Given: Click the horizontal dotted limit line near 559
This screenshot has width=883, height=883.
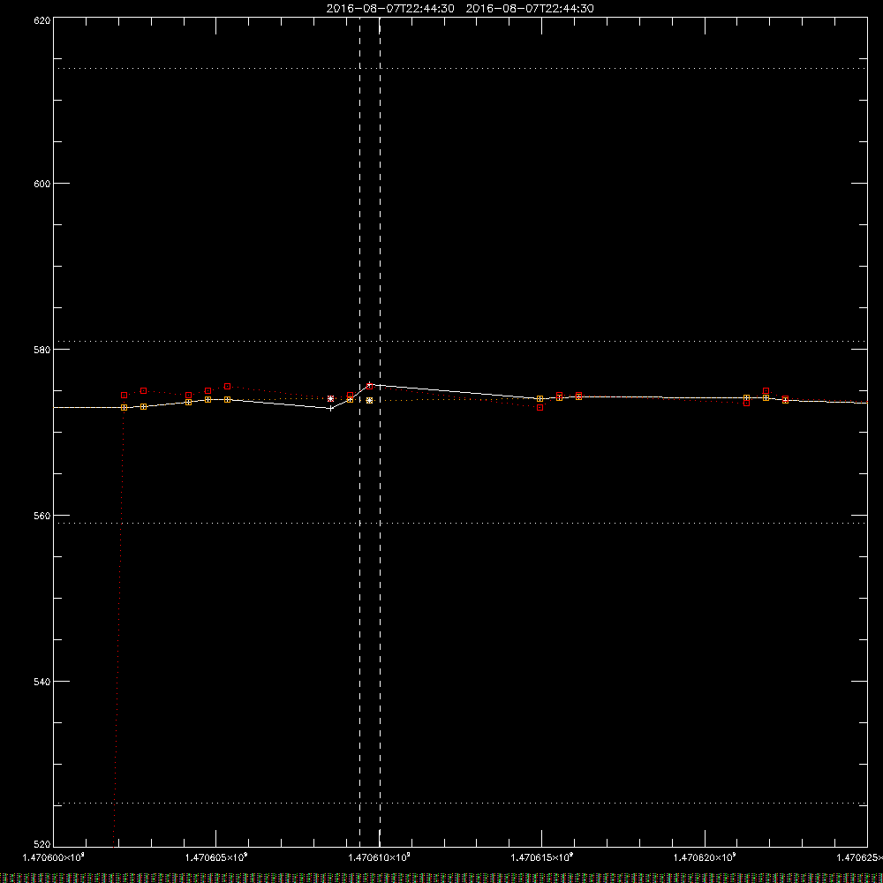Looking at the screenshot, I should pyautogui.click(x=460, y=523).
